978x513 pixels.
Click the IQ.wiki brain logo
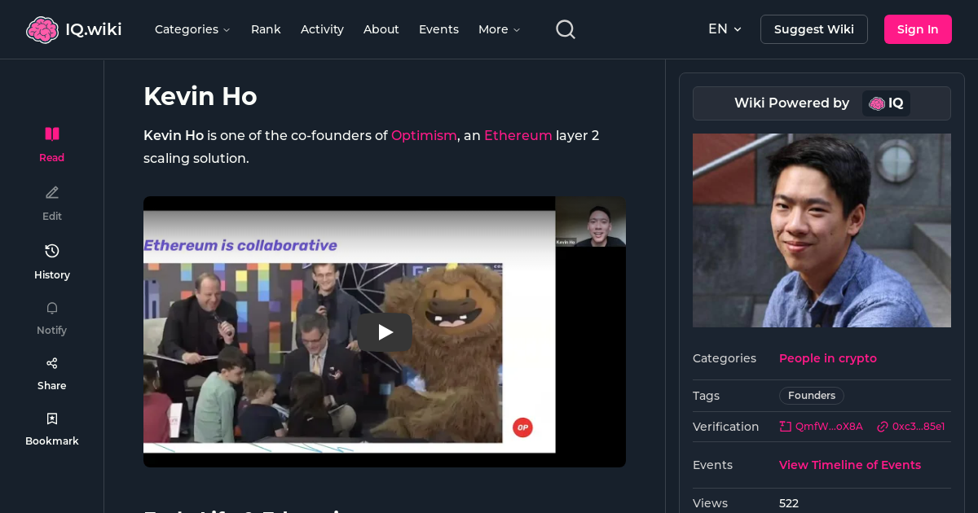pos(42,30)
